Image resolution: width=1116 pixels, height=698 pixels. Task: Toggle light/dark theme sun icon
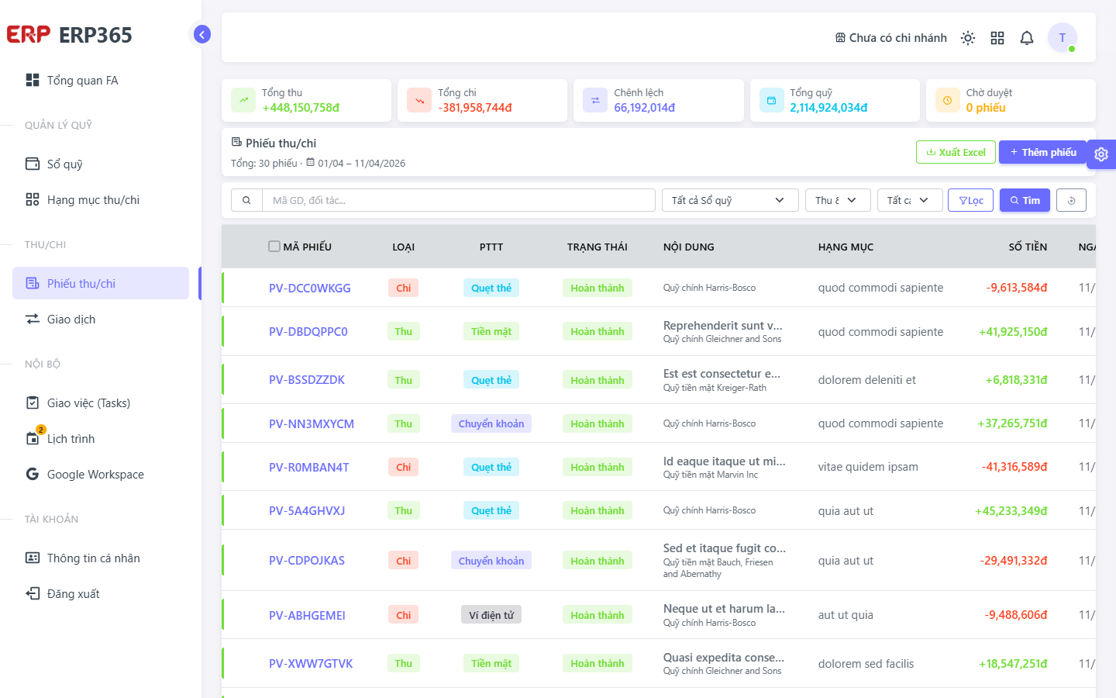[x=968, y=38]
